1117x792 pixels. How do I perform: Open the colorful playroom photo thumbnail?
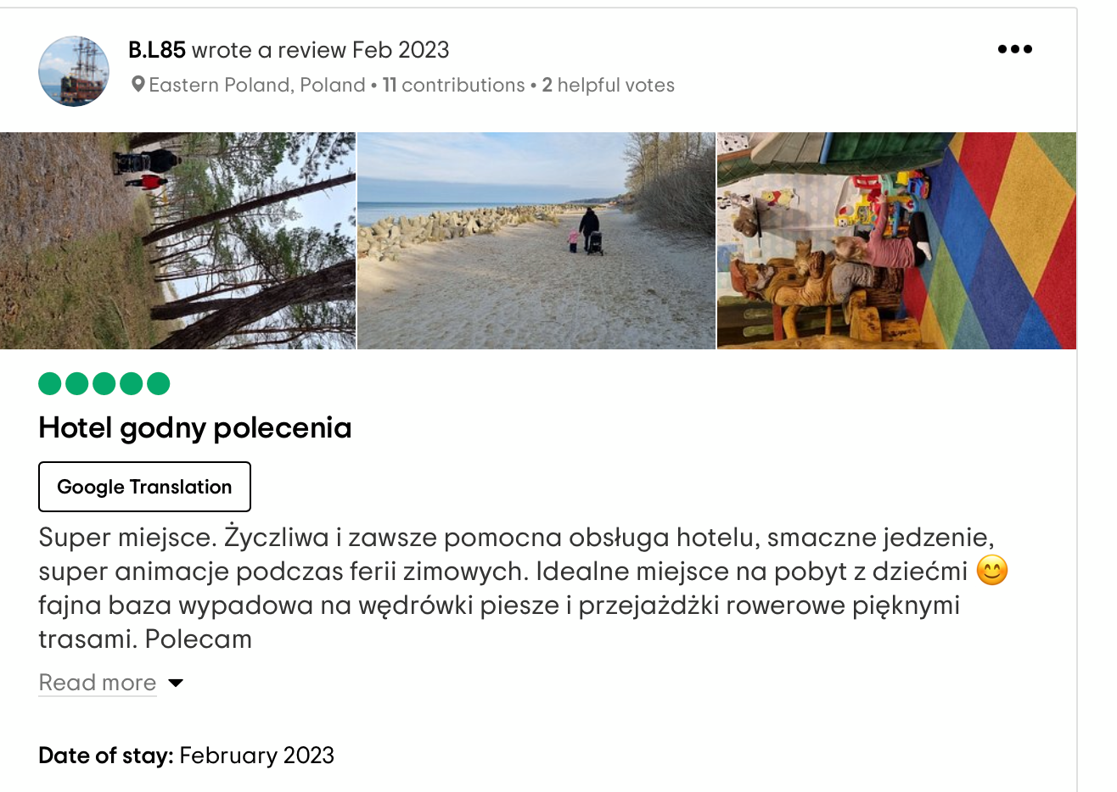(x=896, y=241)
